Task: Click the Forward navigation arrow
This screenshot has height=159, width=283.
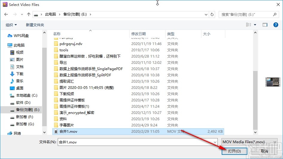Action: (x=15, y=14)
